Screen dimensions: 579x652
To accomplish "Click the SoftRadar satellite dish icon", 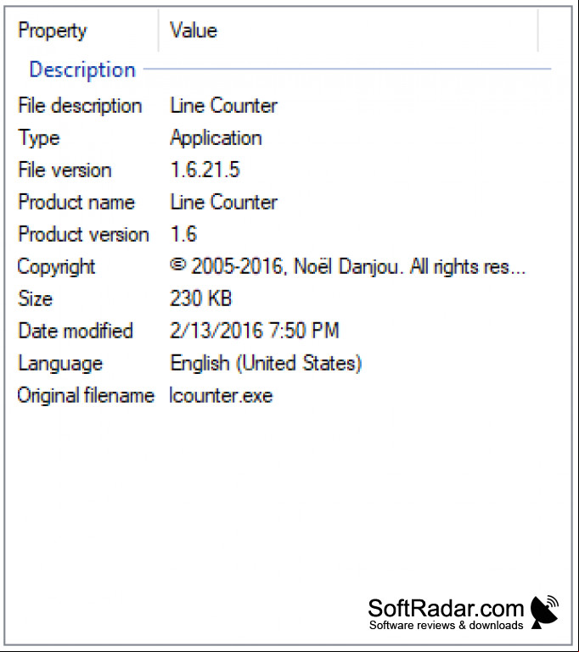I will [544, 611].
